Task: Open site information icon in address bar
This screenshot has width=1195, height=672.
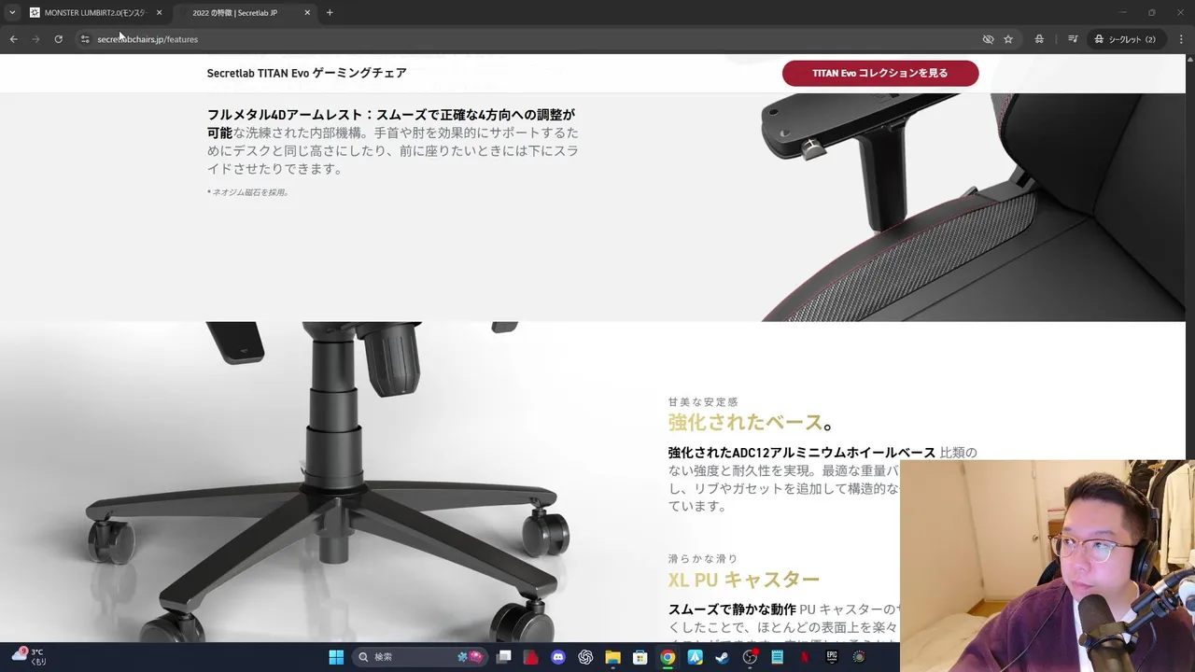Action: 85,39
